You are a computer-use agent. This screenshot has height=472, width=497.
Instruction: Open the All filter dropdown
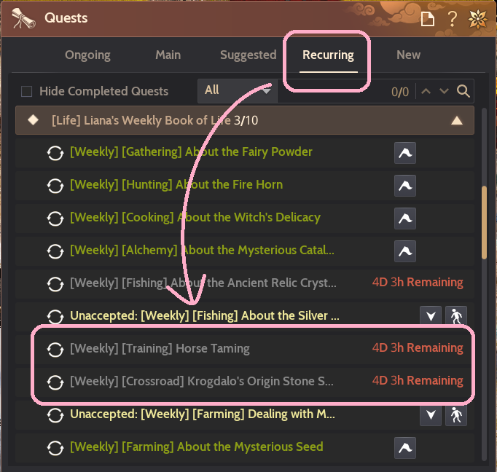pos(237,90)
